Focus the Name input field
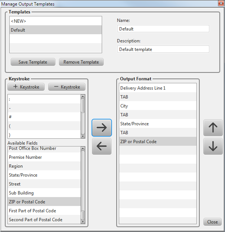The image size is (225, 232). (163, 29)
